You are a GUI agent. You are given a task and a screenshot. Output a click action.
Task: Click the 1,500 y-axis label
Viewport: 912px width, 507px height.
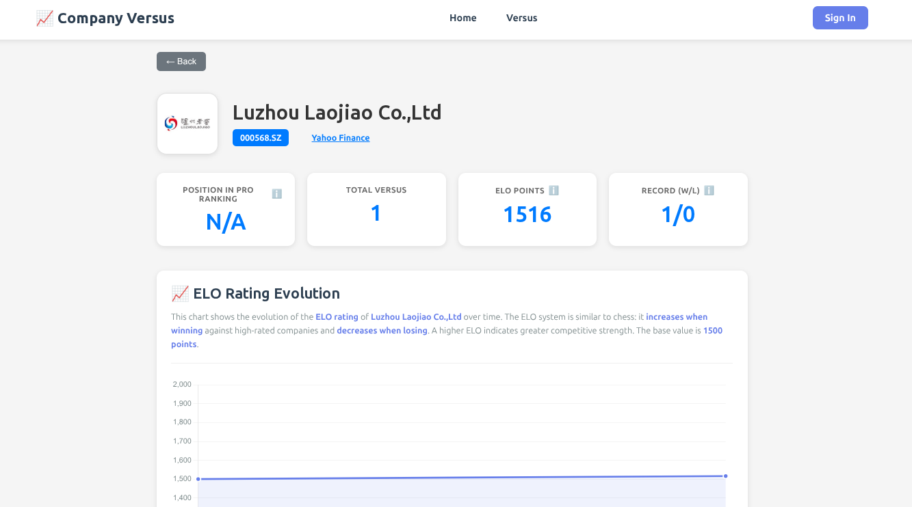182,479
